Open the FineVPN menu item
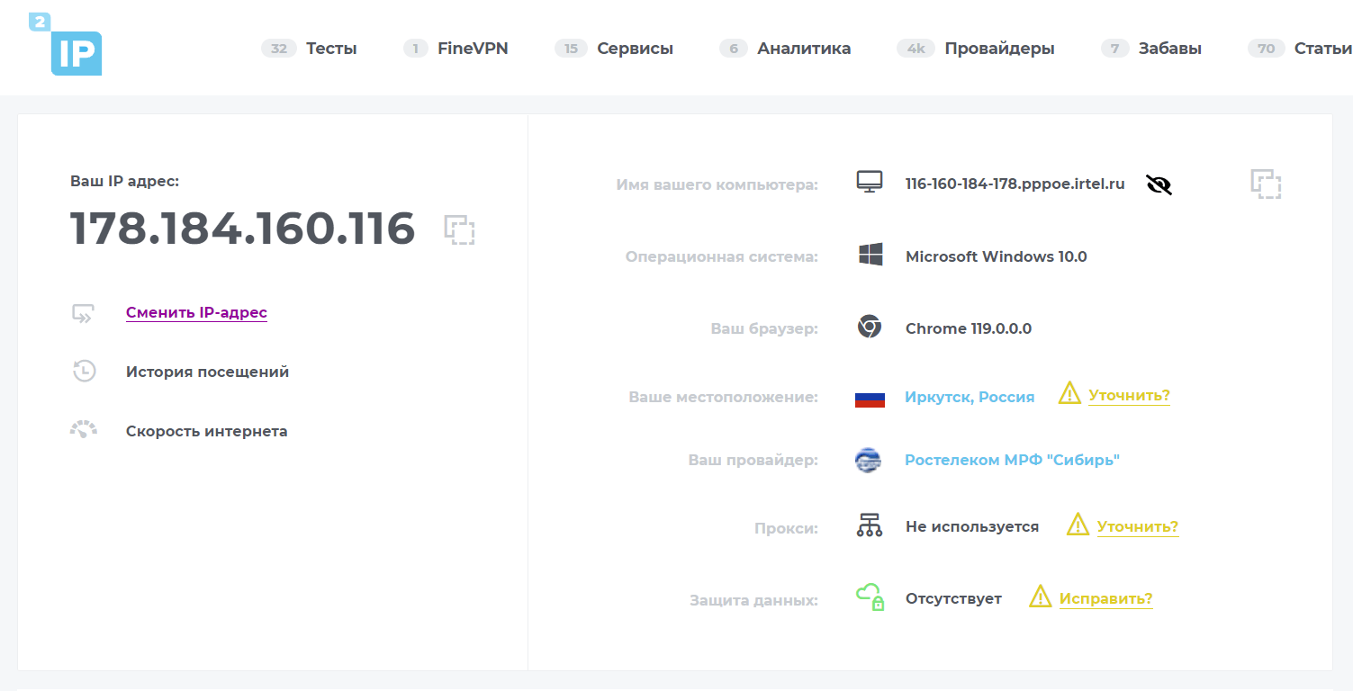This screenshot has width=1353, height=691. (473, 49)
